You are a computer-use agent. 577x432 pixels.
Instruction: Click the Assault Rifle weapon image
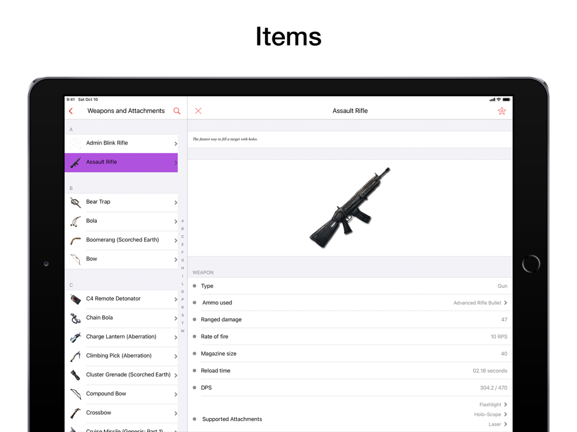(x=350, y=208)
